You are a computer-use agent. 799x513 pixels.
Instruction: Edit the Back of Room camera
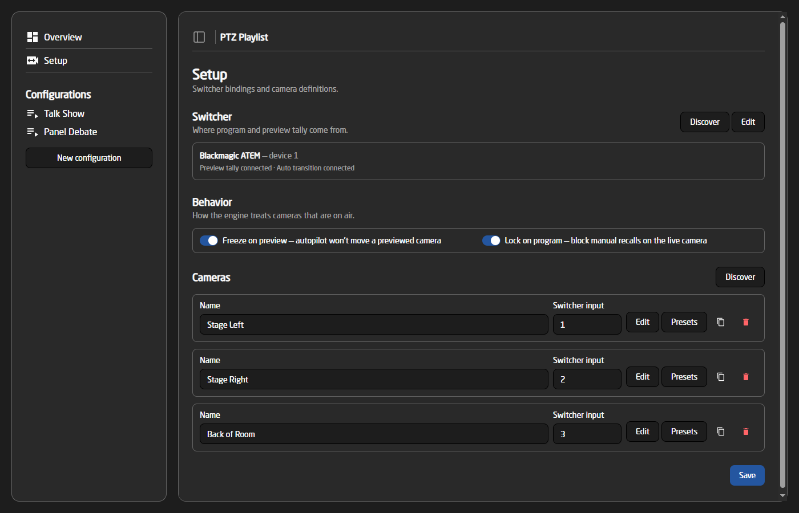643,431
